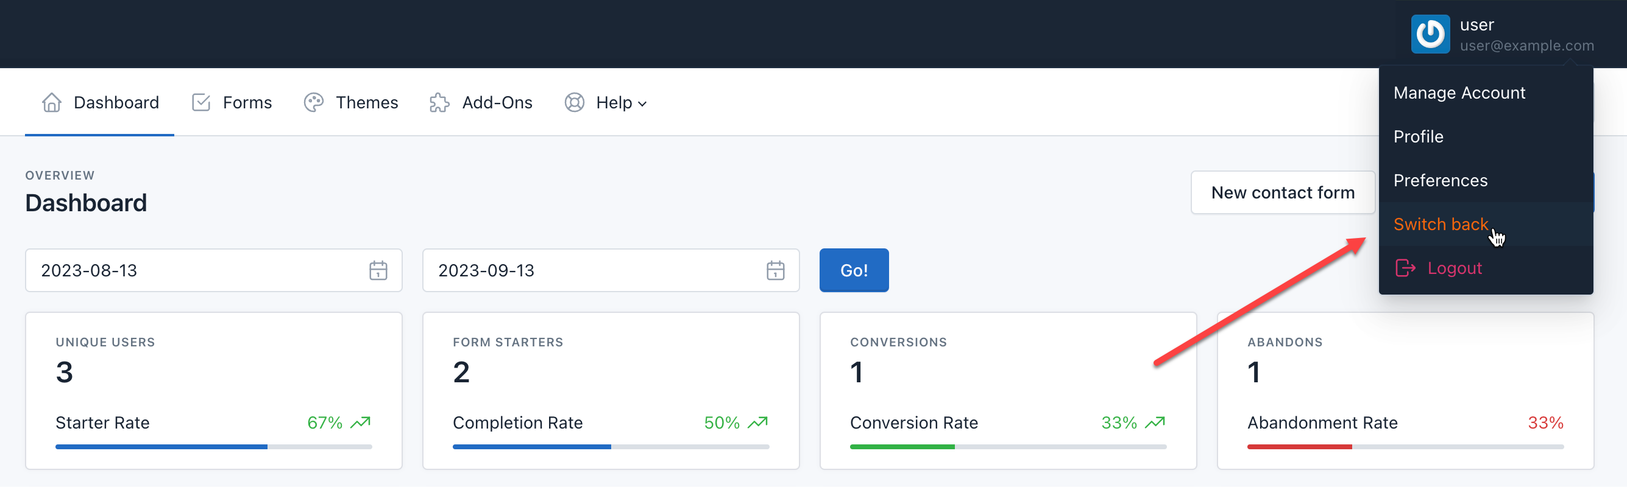Click the Logout exit icon
Screen dimensions: 1627x487
pos(1405,268)
